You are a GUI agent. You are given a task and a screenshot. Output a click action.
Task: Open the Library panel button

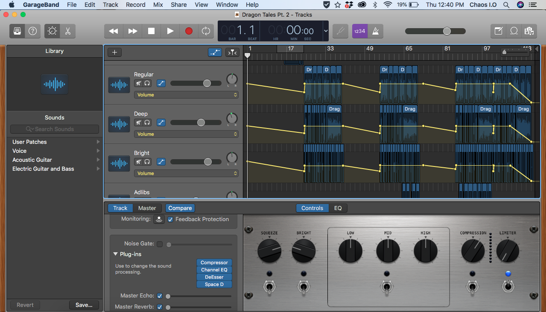(x=18, y=31)
